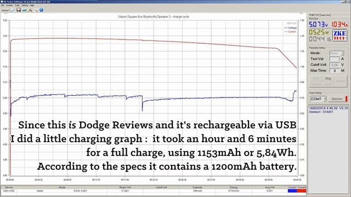Image resolution: width=351 pixels, height=197 pixels.
Task: Switch to the Auto Test tab
Action: tap(325, 15)
